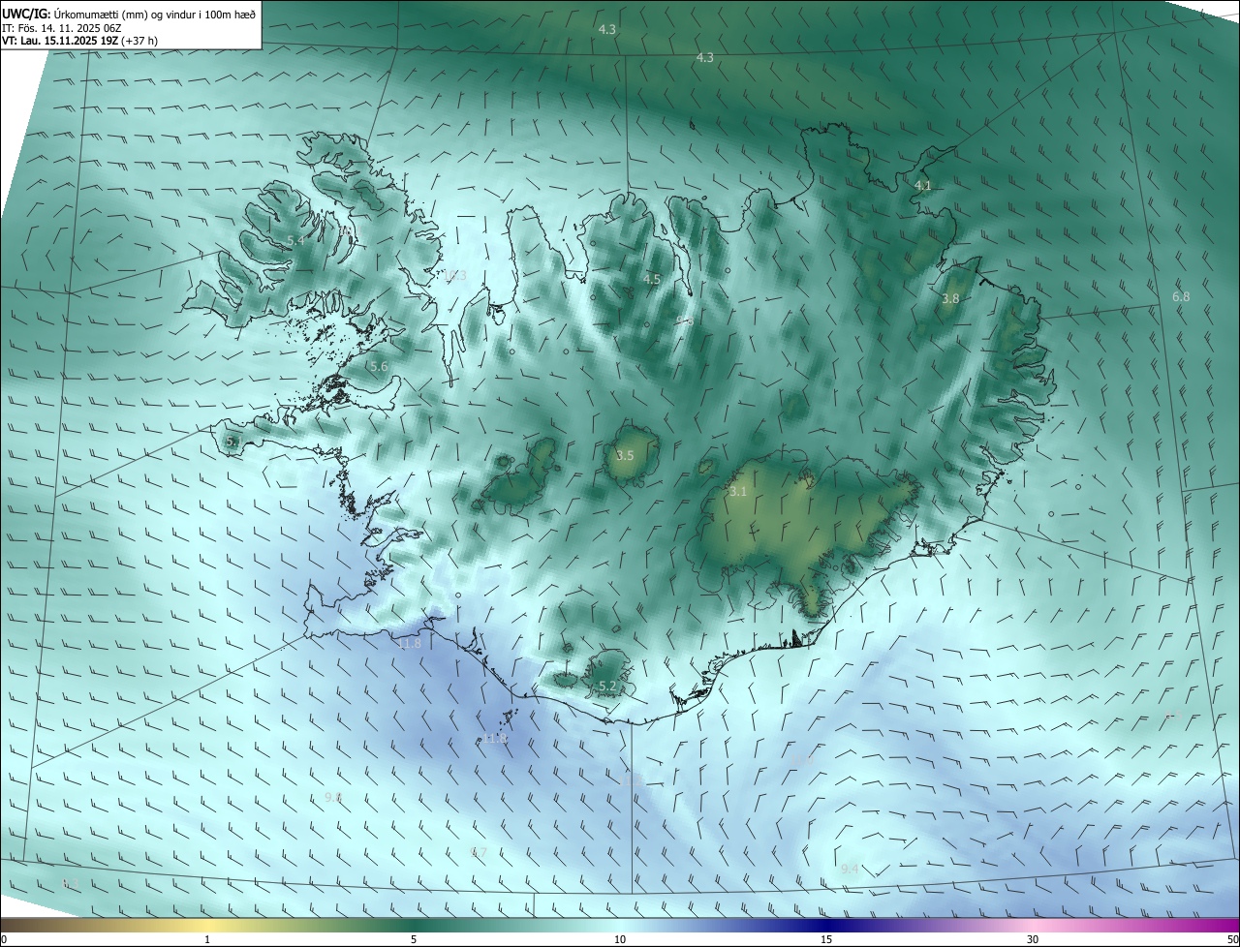Select the 'IT: Fös. 14. 11. 2025 06Z' line

tap(61, 28)
